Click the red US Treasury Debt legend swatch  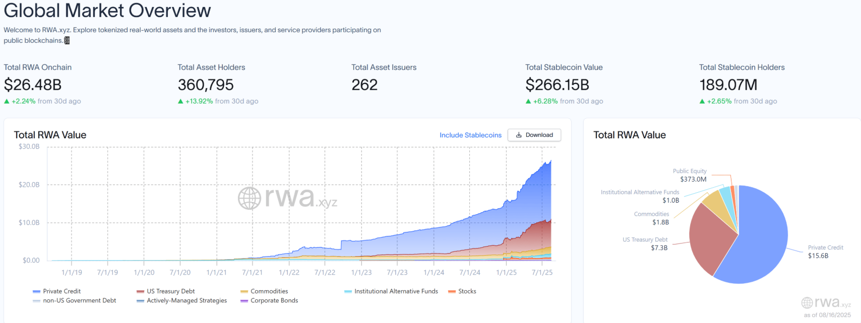(140, 291)
